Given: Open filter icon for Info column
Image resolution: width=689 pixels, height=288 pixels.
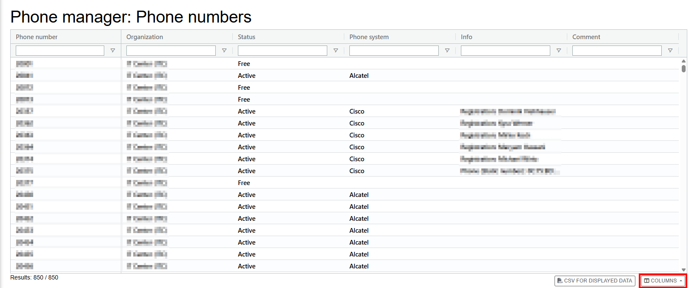Looking at the screenshot, I should click(x=559, y=51).
